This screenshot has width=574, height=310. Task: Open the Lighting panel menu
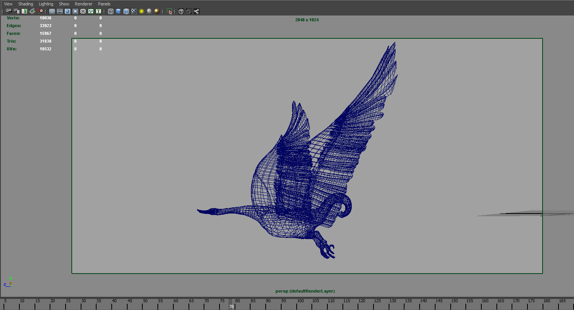pos(46,4)
